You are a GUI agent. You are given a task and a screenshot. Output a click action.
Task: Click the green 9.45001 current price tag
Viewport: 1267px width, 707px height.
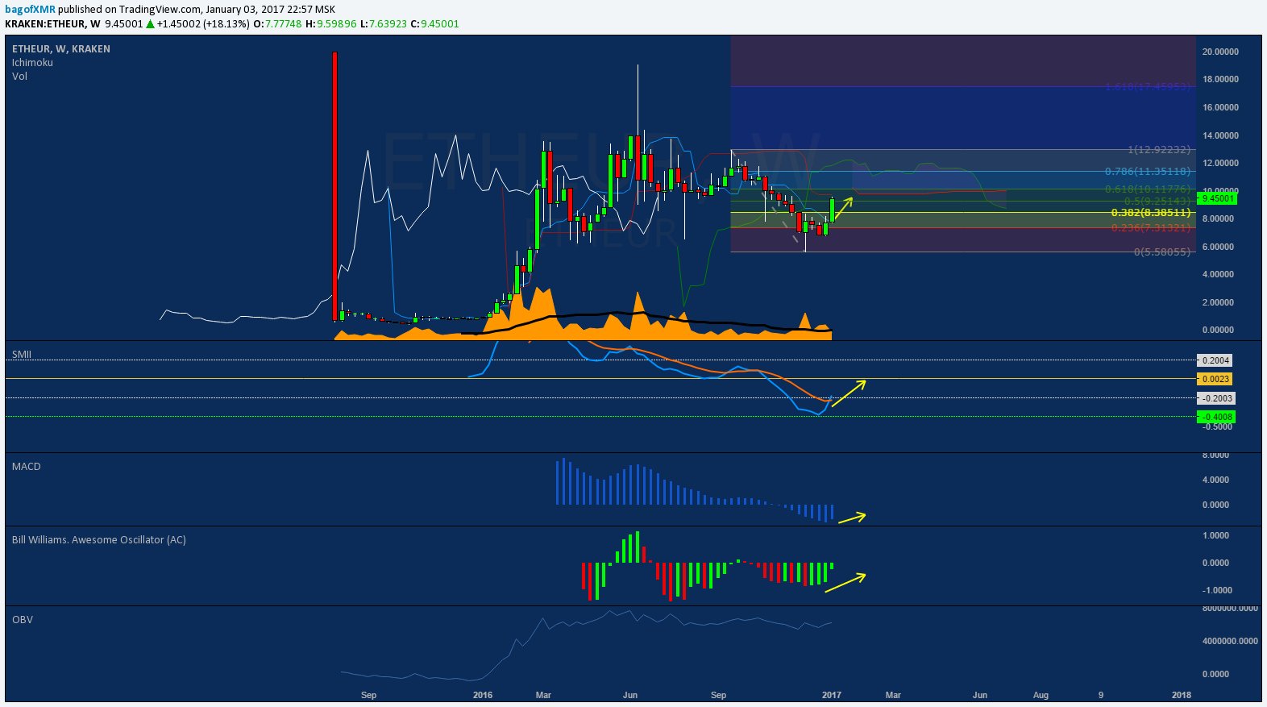(x=1218, y=198)
